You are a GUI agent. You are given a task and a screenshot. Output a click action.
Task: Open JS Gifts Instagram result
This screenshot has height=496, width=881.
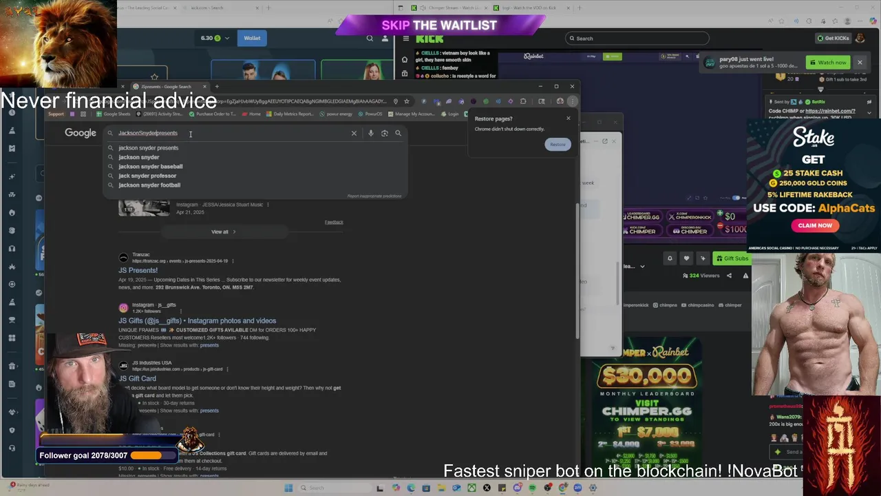click(x=197, y=320)
